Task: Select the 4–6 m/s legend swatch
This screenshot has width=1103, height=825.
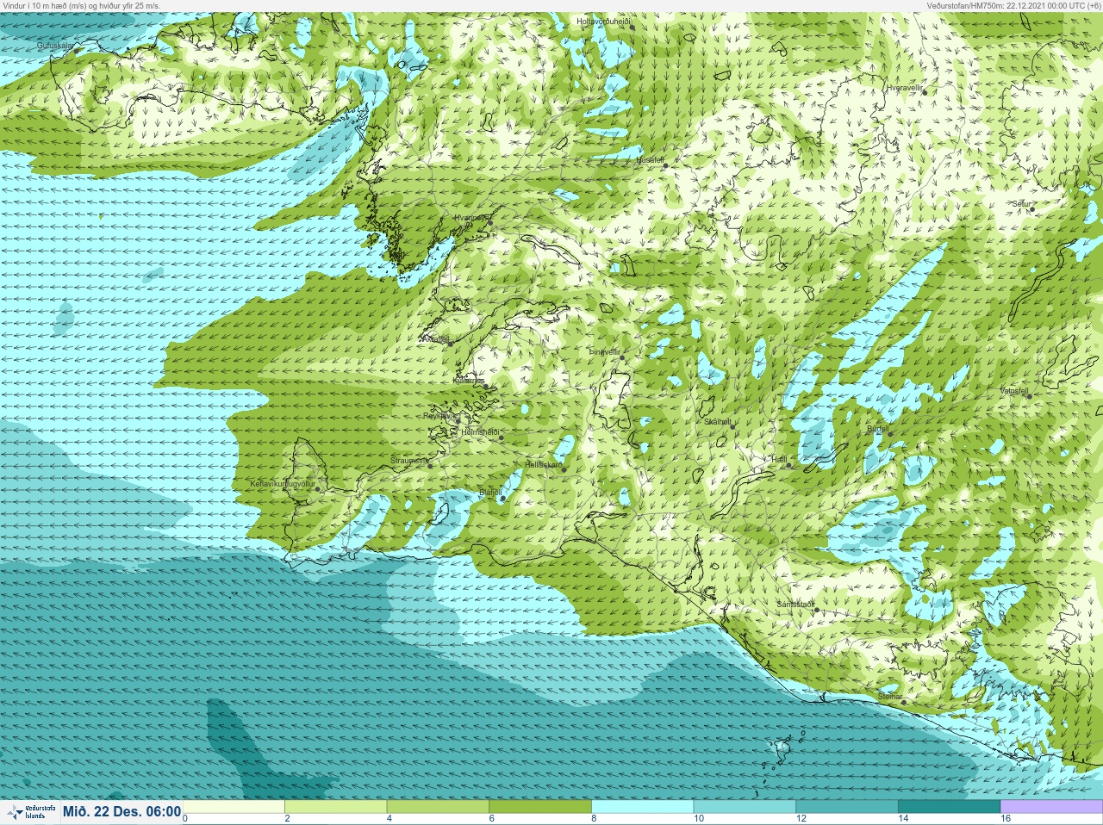Action: coord(438,807)
